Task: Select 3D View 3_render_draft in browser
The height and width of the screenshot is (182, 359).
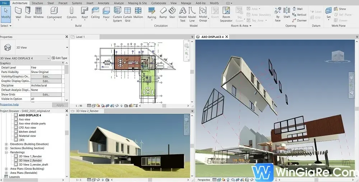Action: coord(33,165)
